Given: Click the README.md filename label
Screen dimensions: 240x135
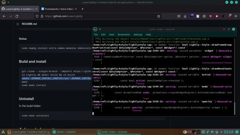Looking at the screenshot, I should coord(29,24).
